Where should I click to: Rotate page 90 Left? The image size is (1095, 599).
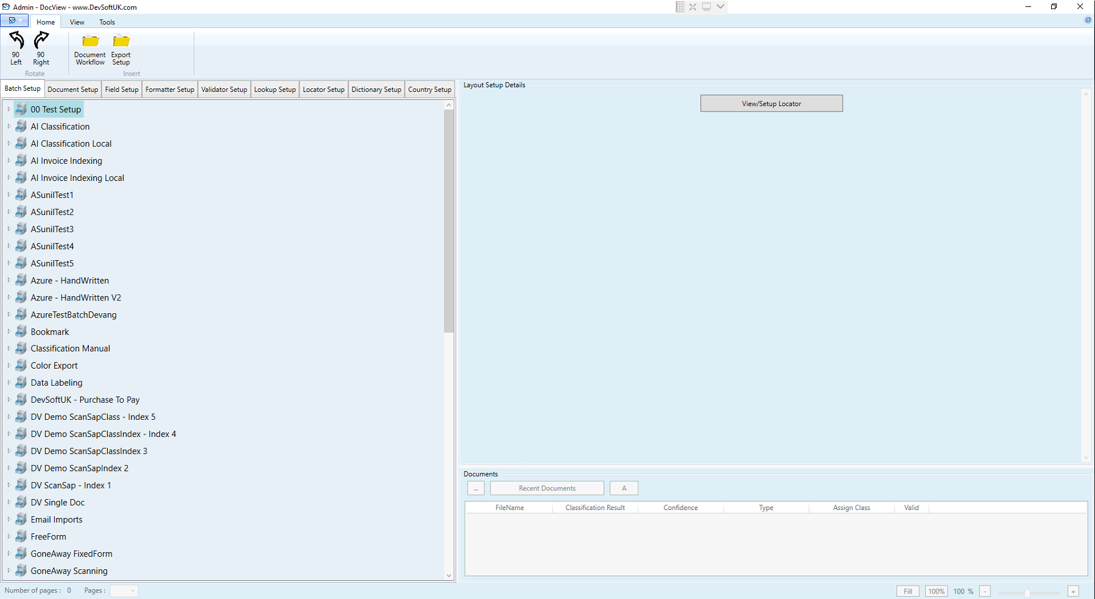(x=15, y=49)
